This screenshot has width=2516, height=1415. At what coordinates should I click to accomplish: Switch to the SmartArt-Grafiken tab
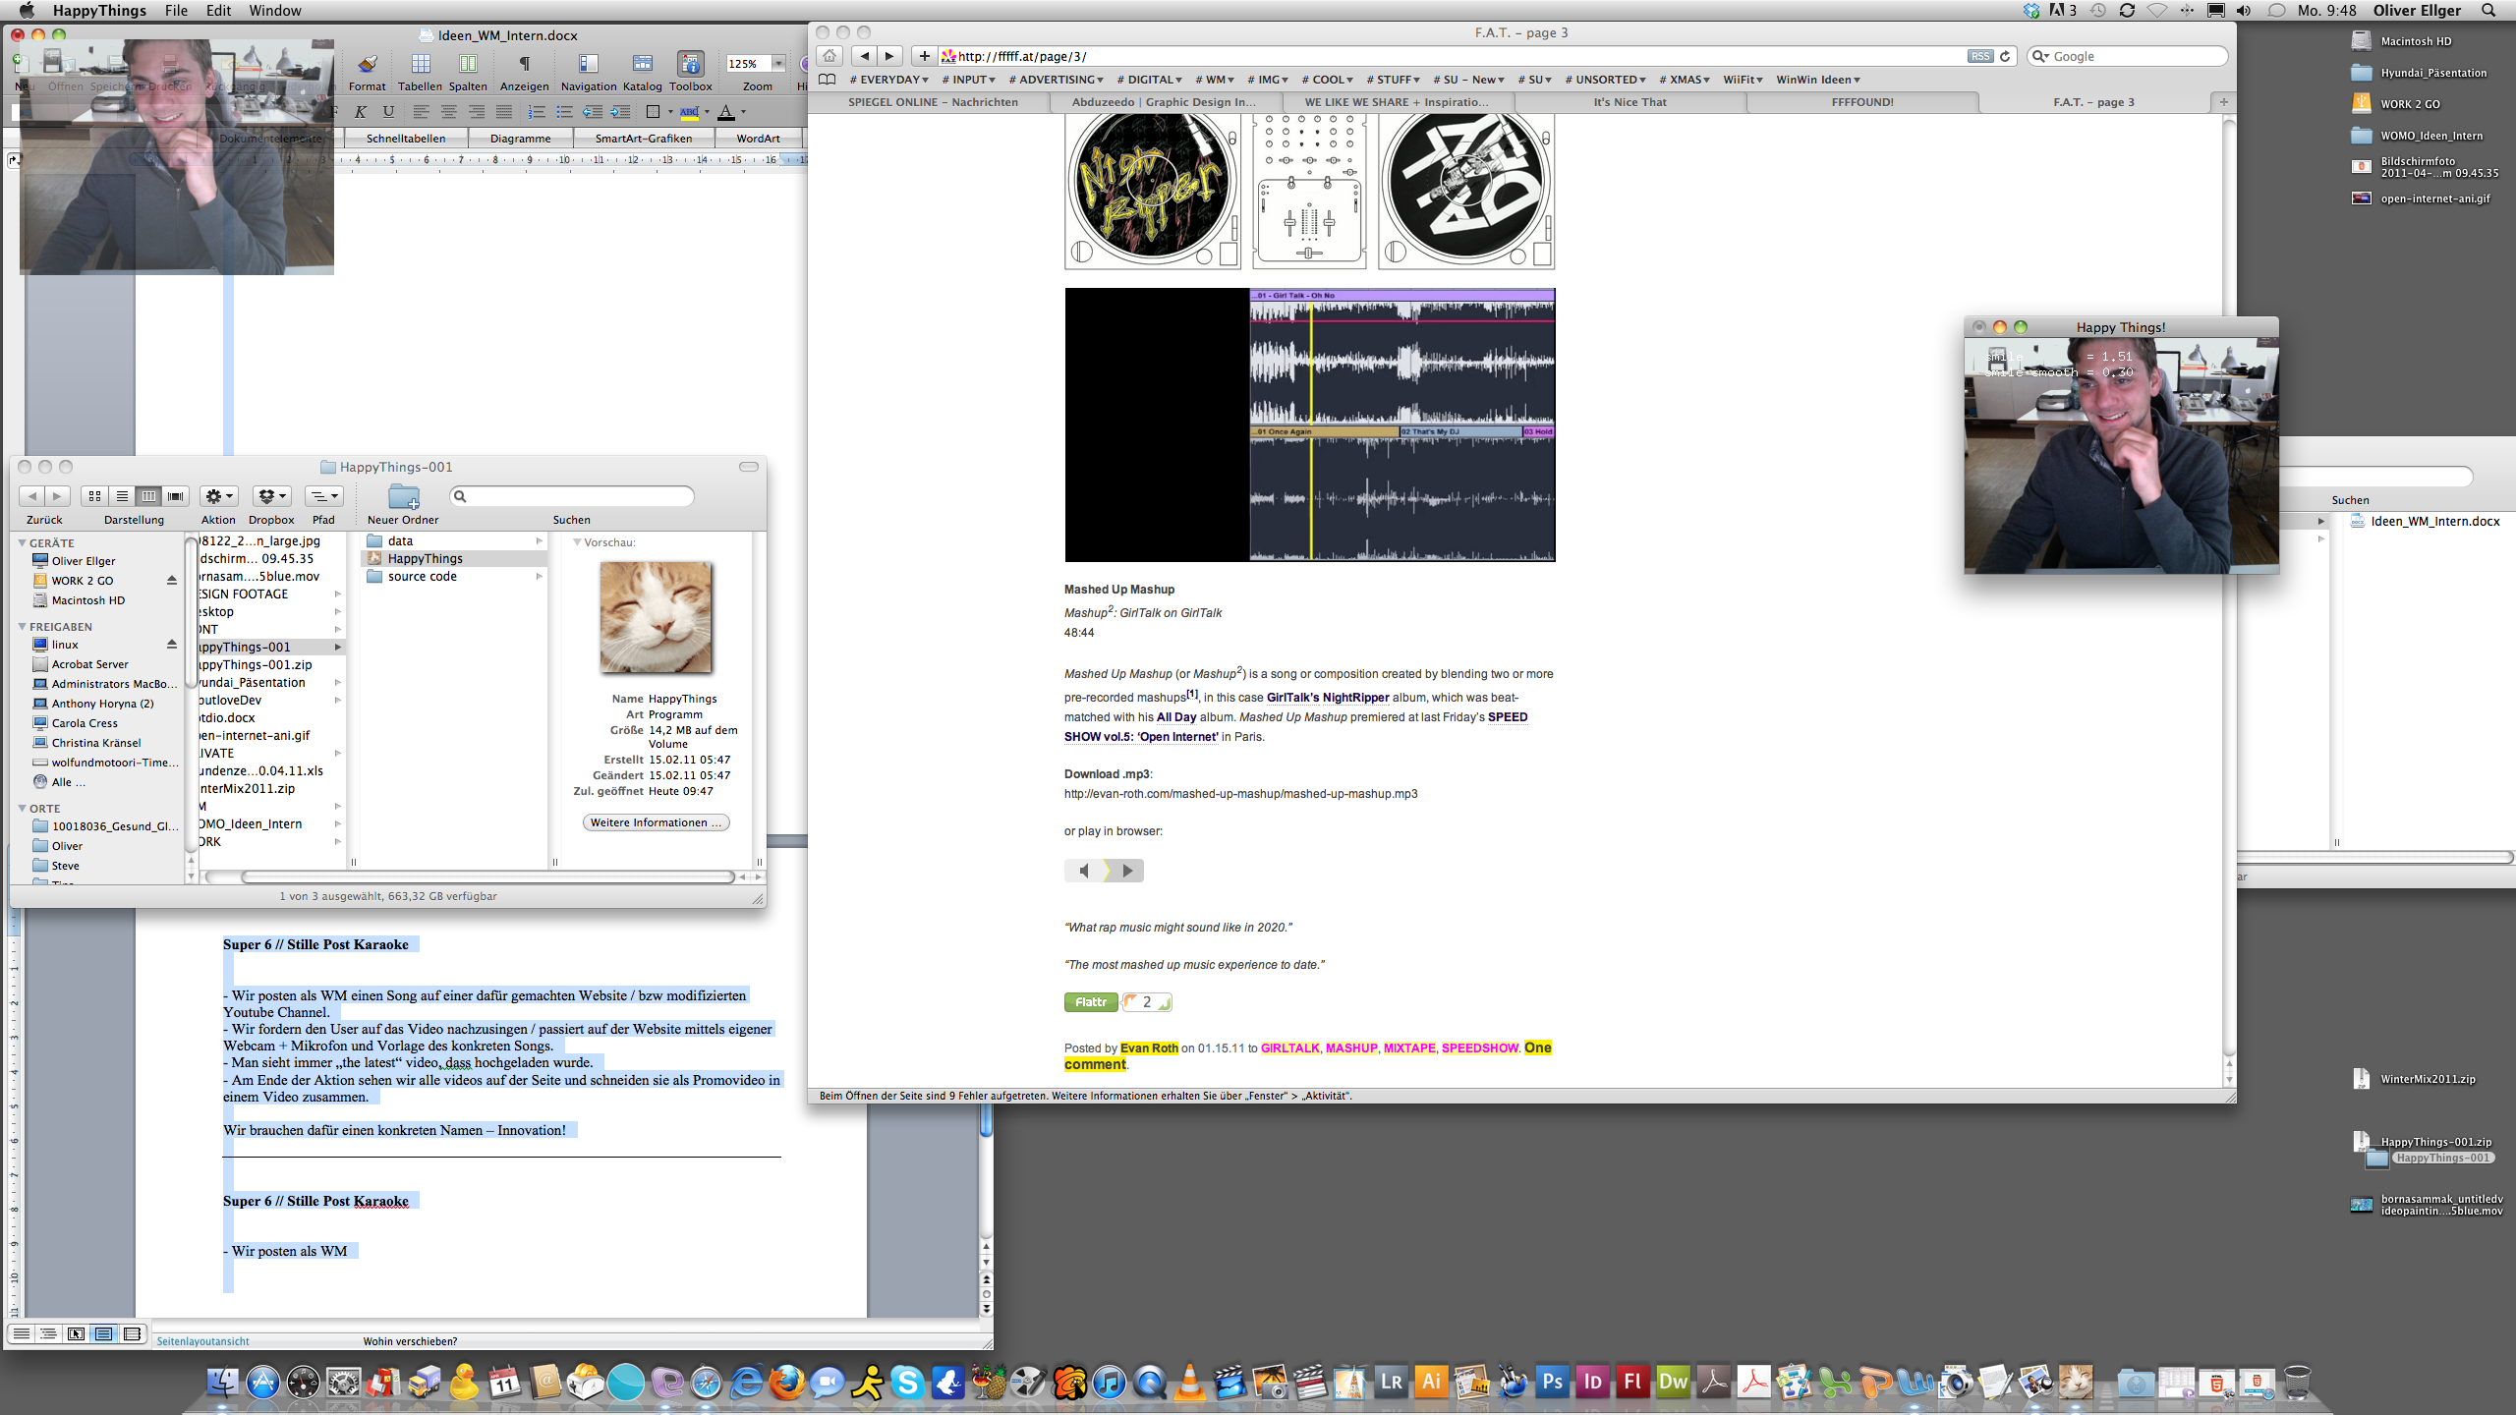(643, 139)
